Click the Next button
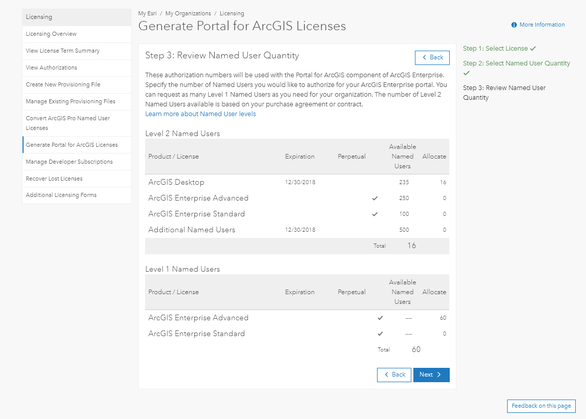 [x=431, y=375]
